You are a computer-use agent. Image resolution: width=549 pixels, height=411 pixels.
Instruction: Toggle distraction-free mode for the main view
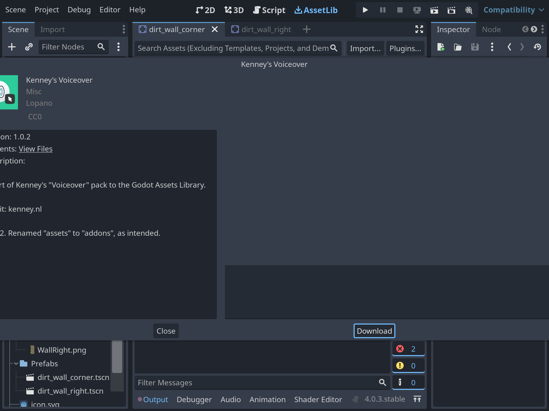[419, 29]
